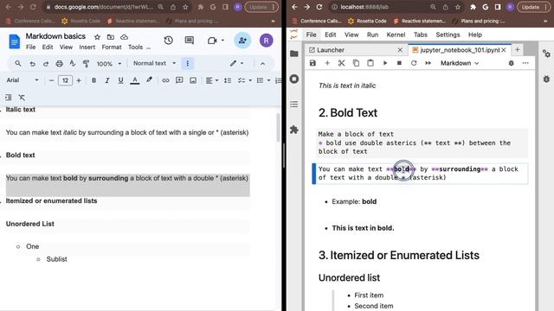
Task: Save the notebook with the disk icon
Action: pyautogui.click(x=312, y=63)
